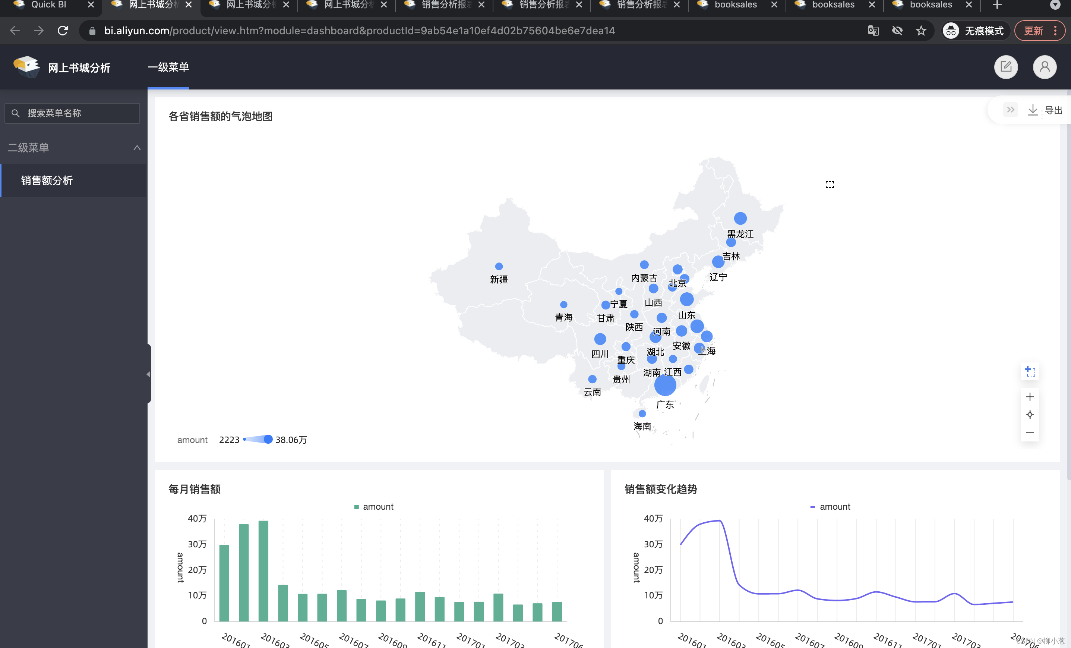The height and width of the screenshot is (648, 1071).
Task: Click the map recenter crosshair icon
Action: [1029, 415]
